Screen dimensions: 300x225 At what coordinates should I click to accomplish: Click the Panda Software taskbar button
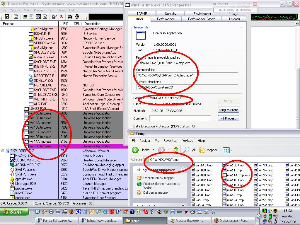pos(57,221)
